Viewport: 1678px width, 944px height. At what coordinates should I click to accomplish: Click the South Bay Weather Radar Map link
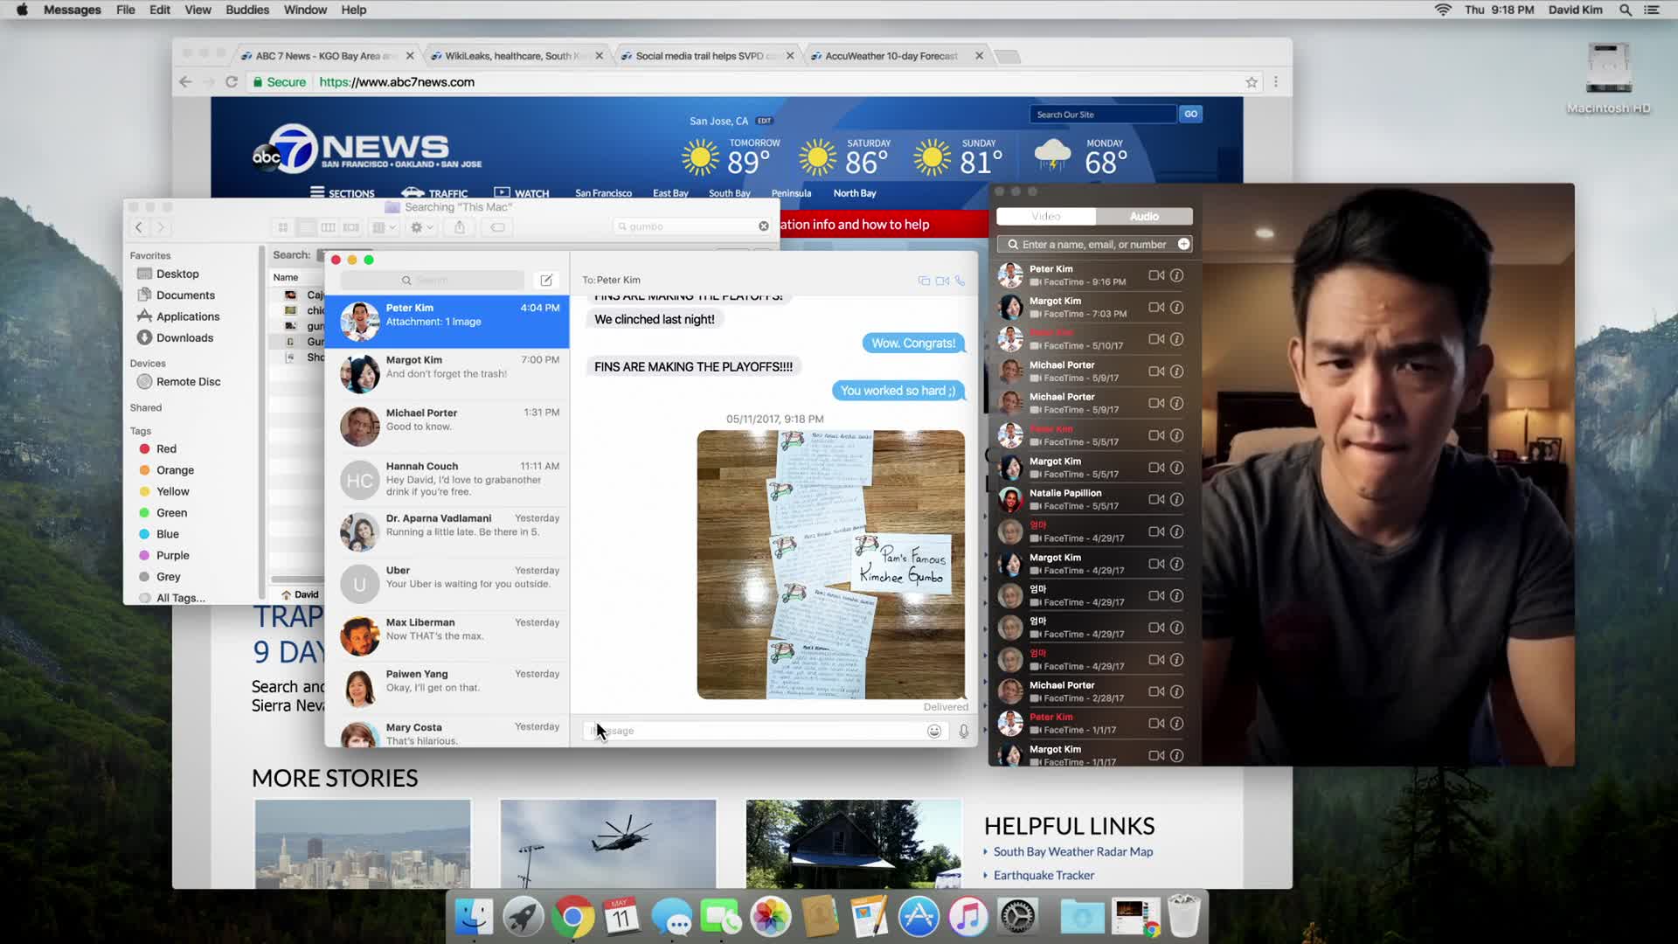[1073, 850]
